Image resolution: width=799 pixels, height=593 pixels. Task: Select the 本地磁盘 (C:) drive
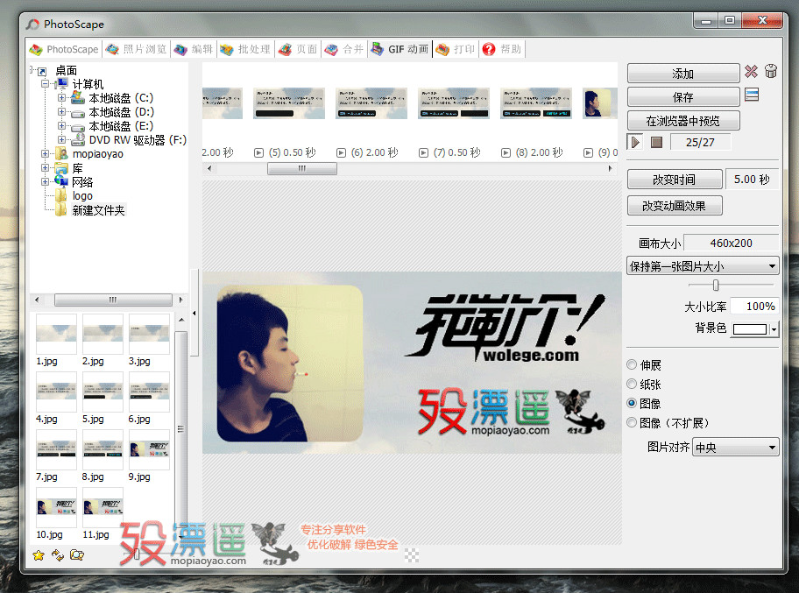coord(121,98)
